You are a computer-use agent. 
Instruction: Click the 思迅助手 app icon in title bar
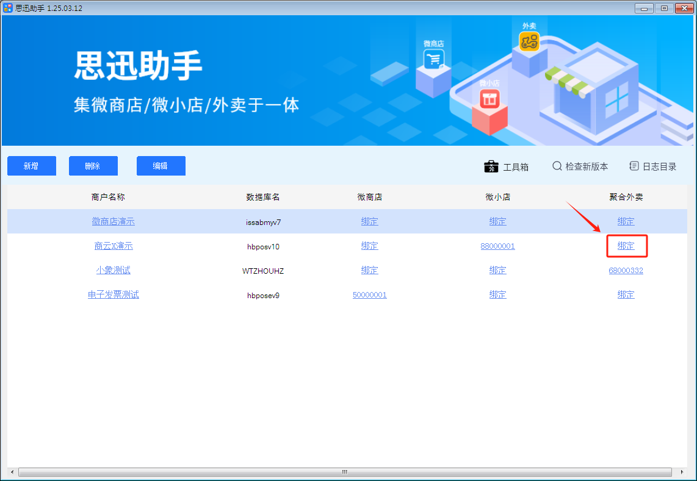pyautogui.click(x=7, y=8)
